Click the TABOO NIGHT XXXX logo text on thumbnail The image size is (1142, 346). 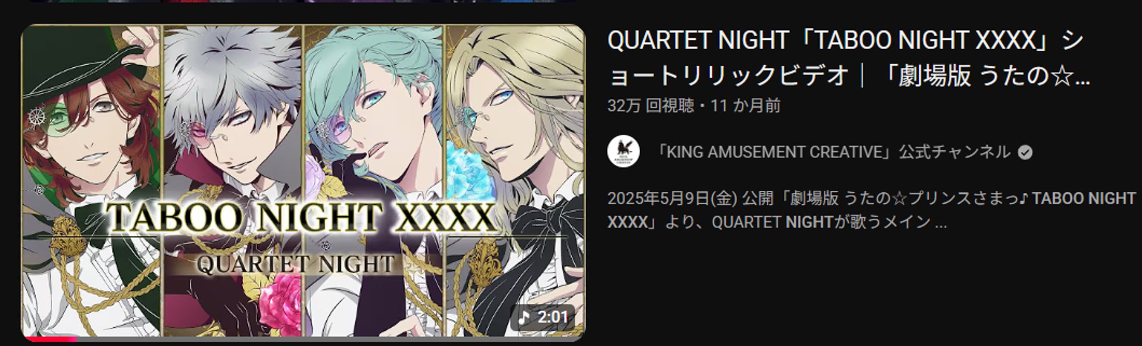tap(302, 217)
